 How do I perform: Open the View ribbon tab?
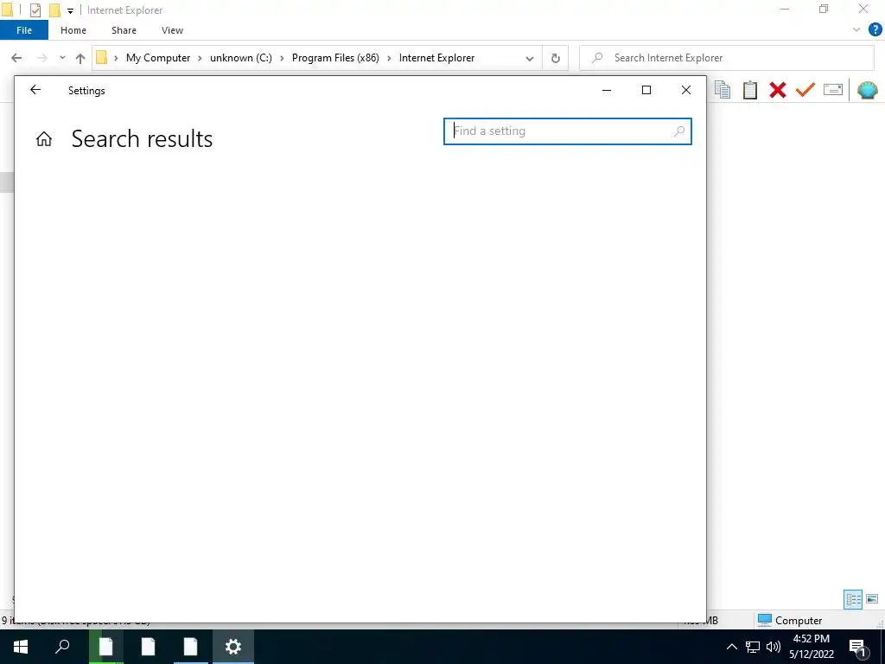point(172,30)
